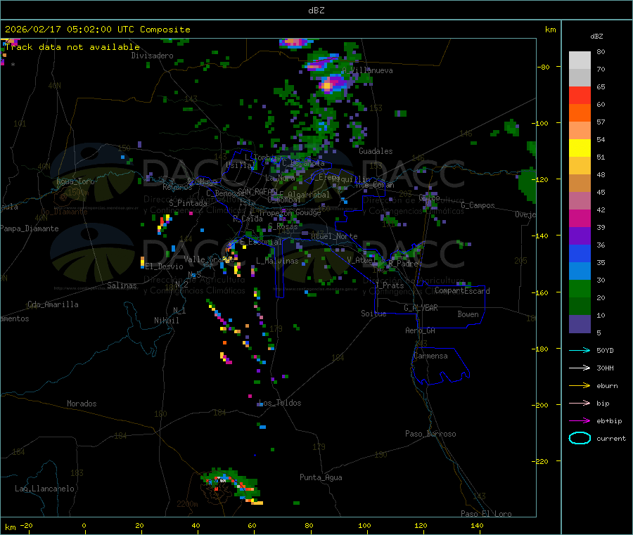This screenshot has width=633, height=535.
Task: Click the Nihuil map label
Action: (166, 321)
